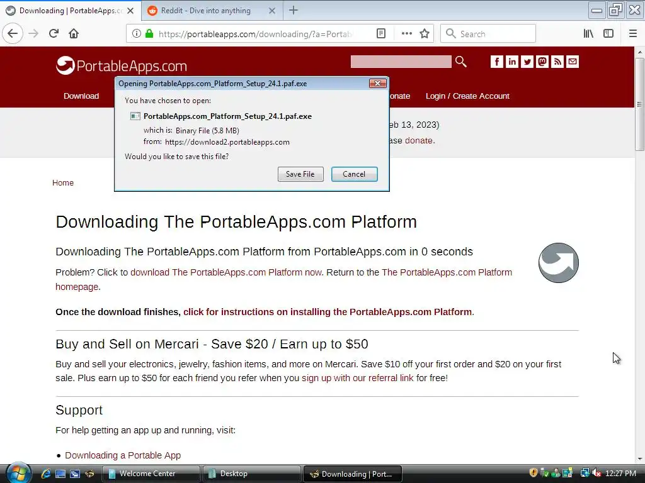Viewport: 645px width, 483px height.
Task: Show site information icon in address bar
Action: 137,34
